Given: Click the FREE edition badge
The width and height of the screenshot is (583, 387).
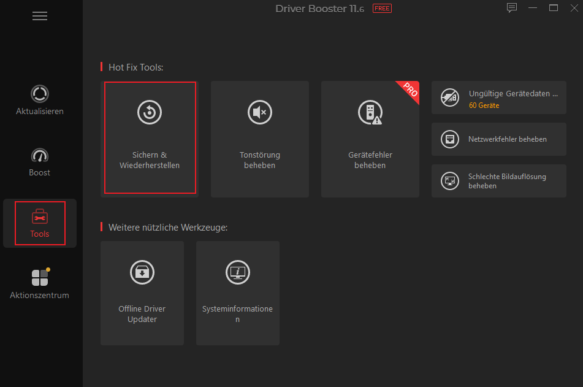Looking at the screenshot, I should (x=382, y=8).
